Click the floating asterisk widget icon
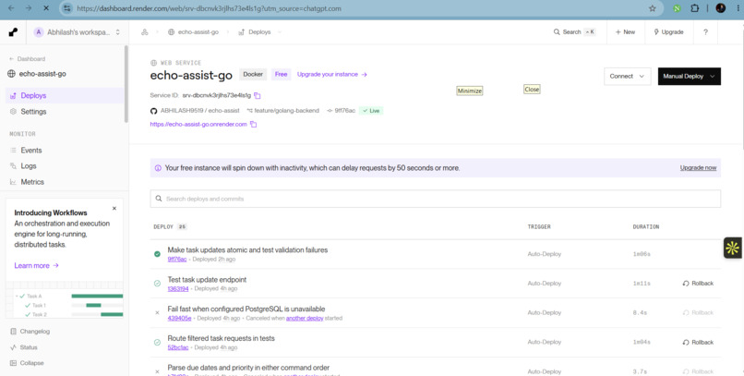The height and width of the screenshot is (376, 744). click(732, 248)
